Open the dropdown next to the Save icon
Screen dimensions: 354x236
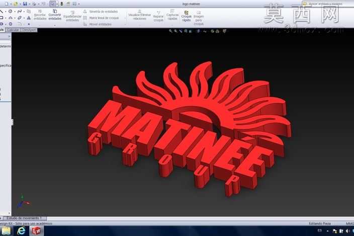[x=29, y=4]
